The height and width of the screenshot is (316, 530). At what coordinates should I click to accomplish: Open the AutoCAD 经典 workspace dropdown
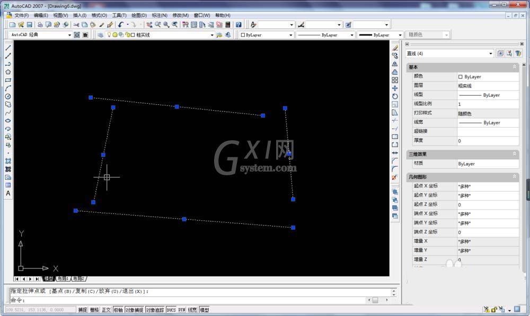[69, 35]
